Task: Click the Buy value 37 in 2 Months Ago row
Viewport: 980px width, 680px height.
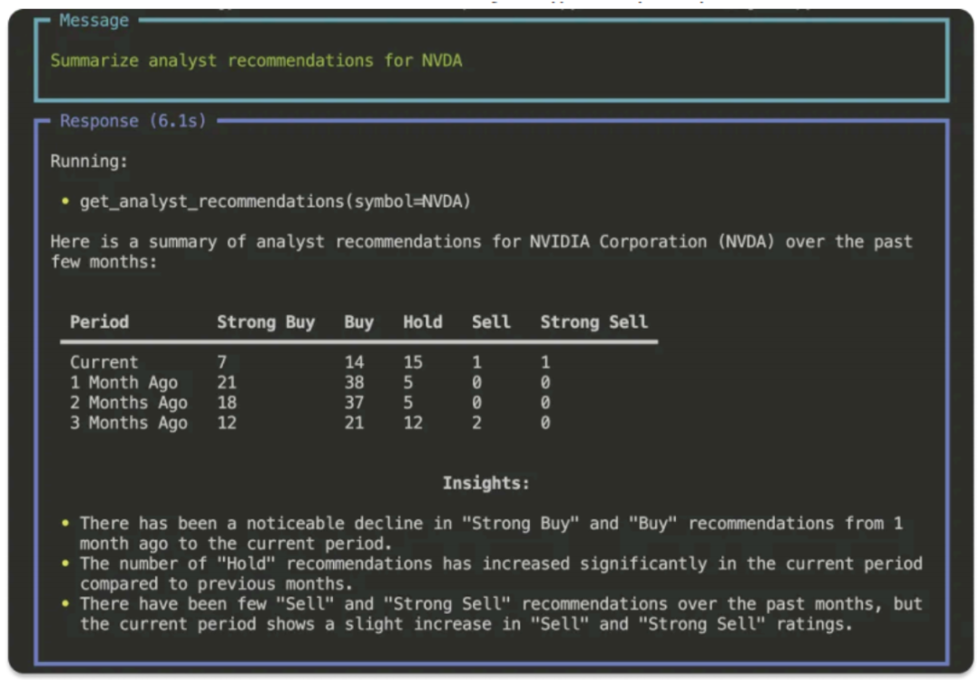Action: (x=354, y=402)
